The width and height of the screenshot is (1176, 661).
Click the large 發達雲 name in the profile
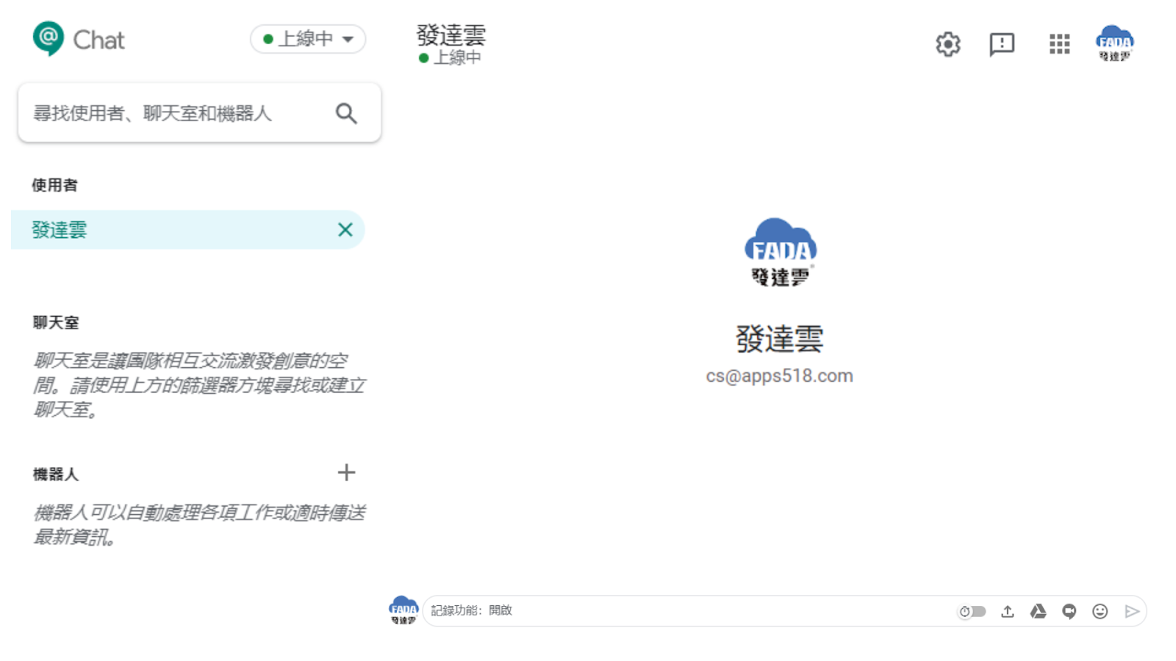point(780,339)
